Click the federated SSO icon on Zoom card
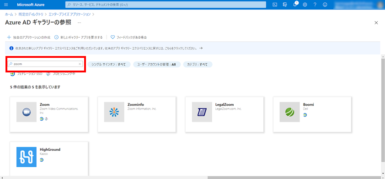Viewport: 385px width, 179px height. [x=42, y=118]
